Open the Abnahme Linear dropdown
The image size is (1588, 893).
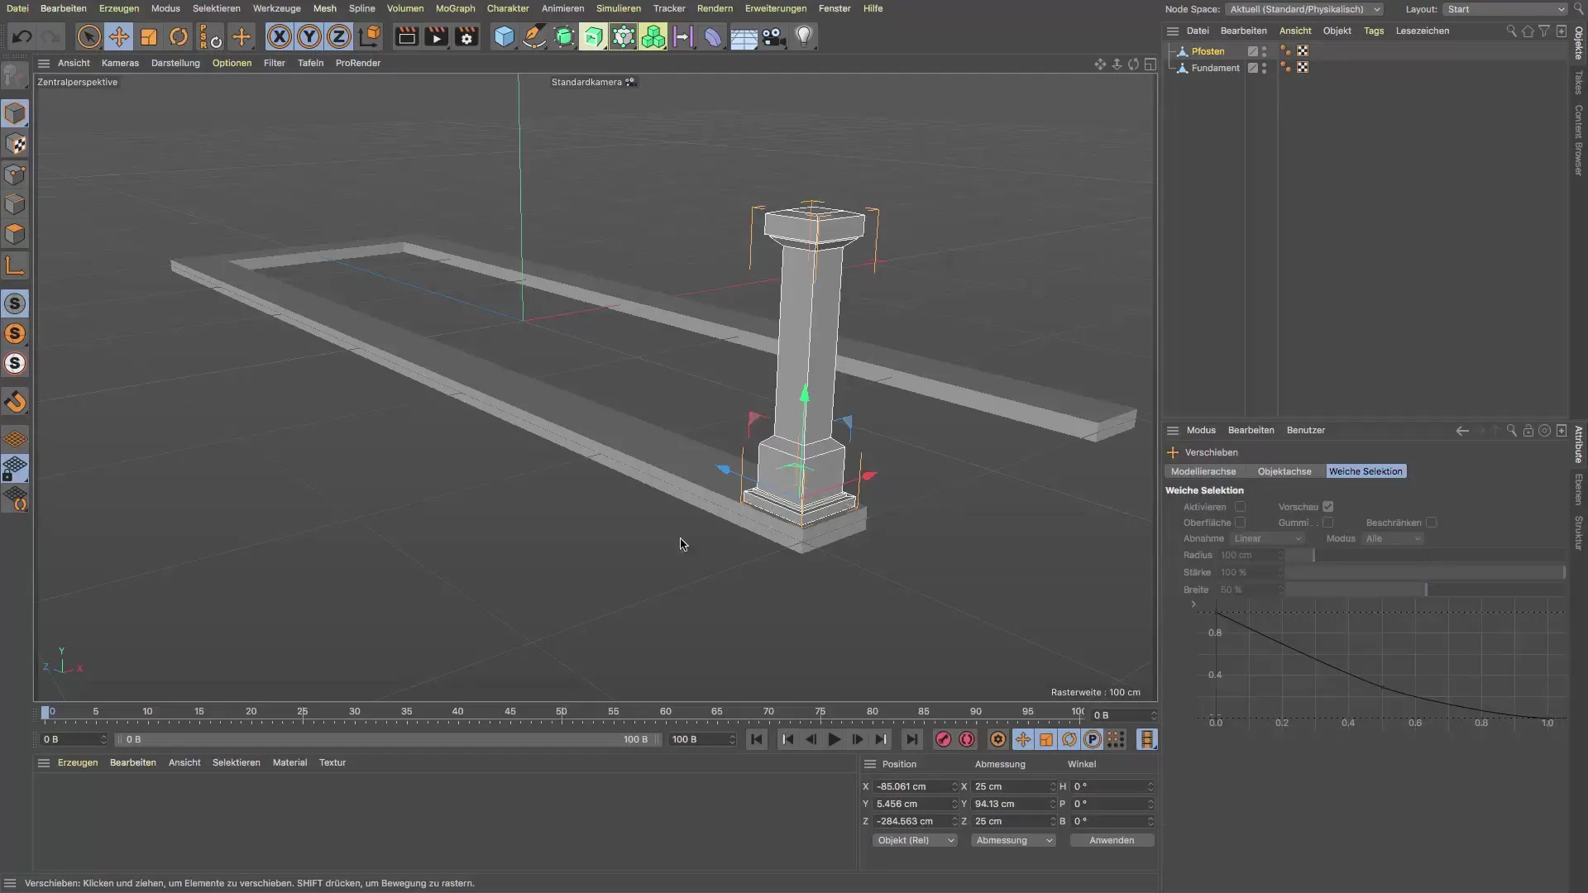[1266, 538]
